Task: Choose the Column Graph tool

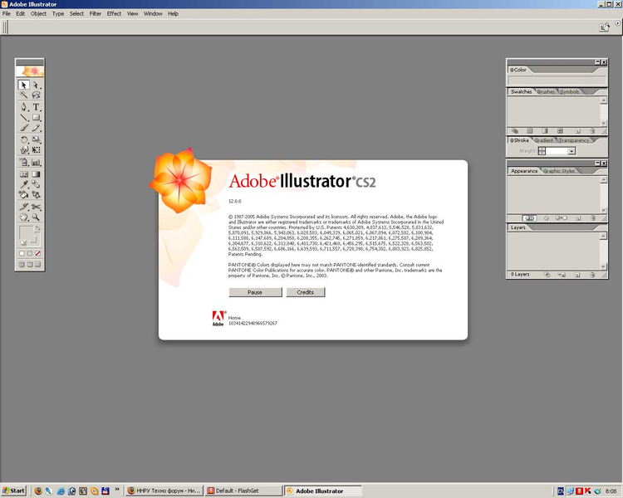Action: pos(36,162)
